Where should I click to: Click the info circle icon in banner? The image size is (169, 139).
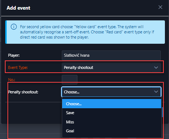[x=14, y=27]
